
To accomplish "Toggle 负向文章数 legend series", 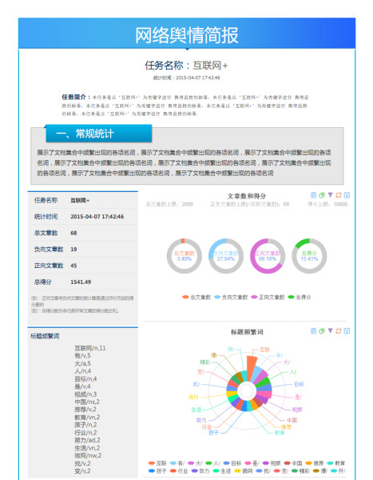I will pyautogui.click(x=231, y=298).
